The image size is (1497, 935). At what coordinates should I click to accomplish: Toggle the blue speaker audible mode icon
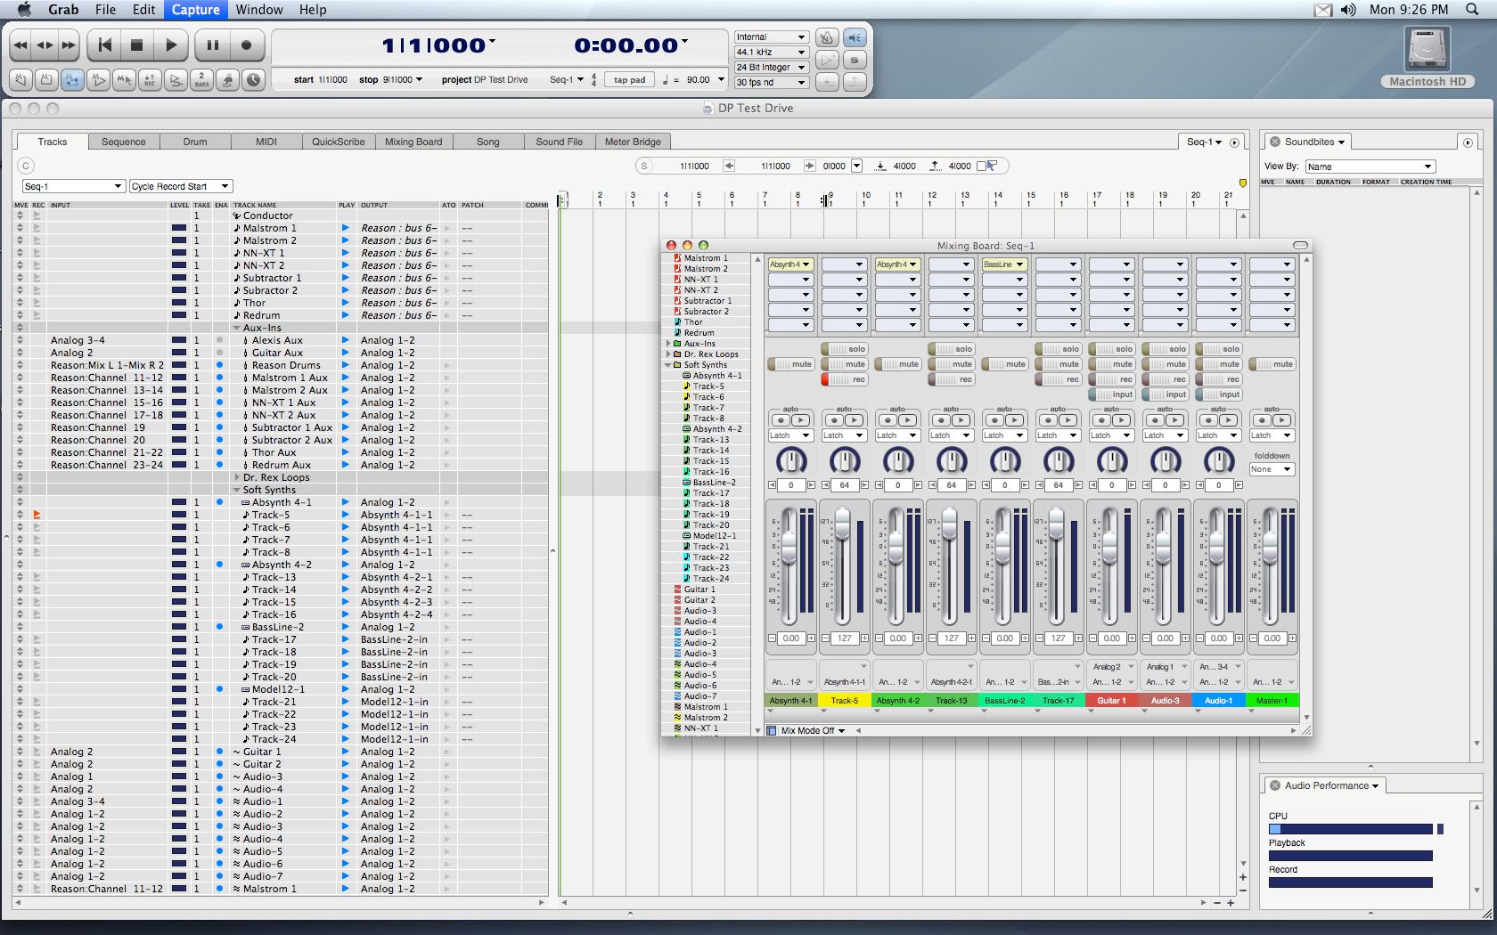pyautogui.click(x=855, y=37)
